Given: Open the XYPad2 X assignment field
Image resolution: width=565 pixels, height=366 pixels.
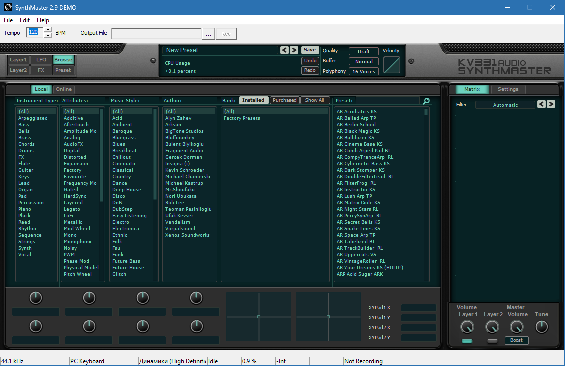Looking at the screenshot, I should [x=418, y=328].
